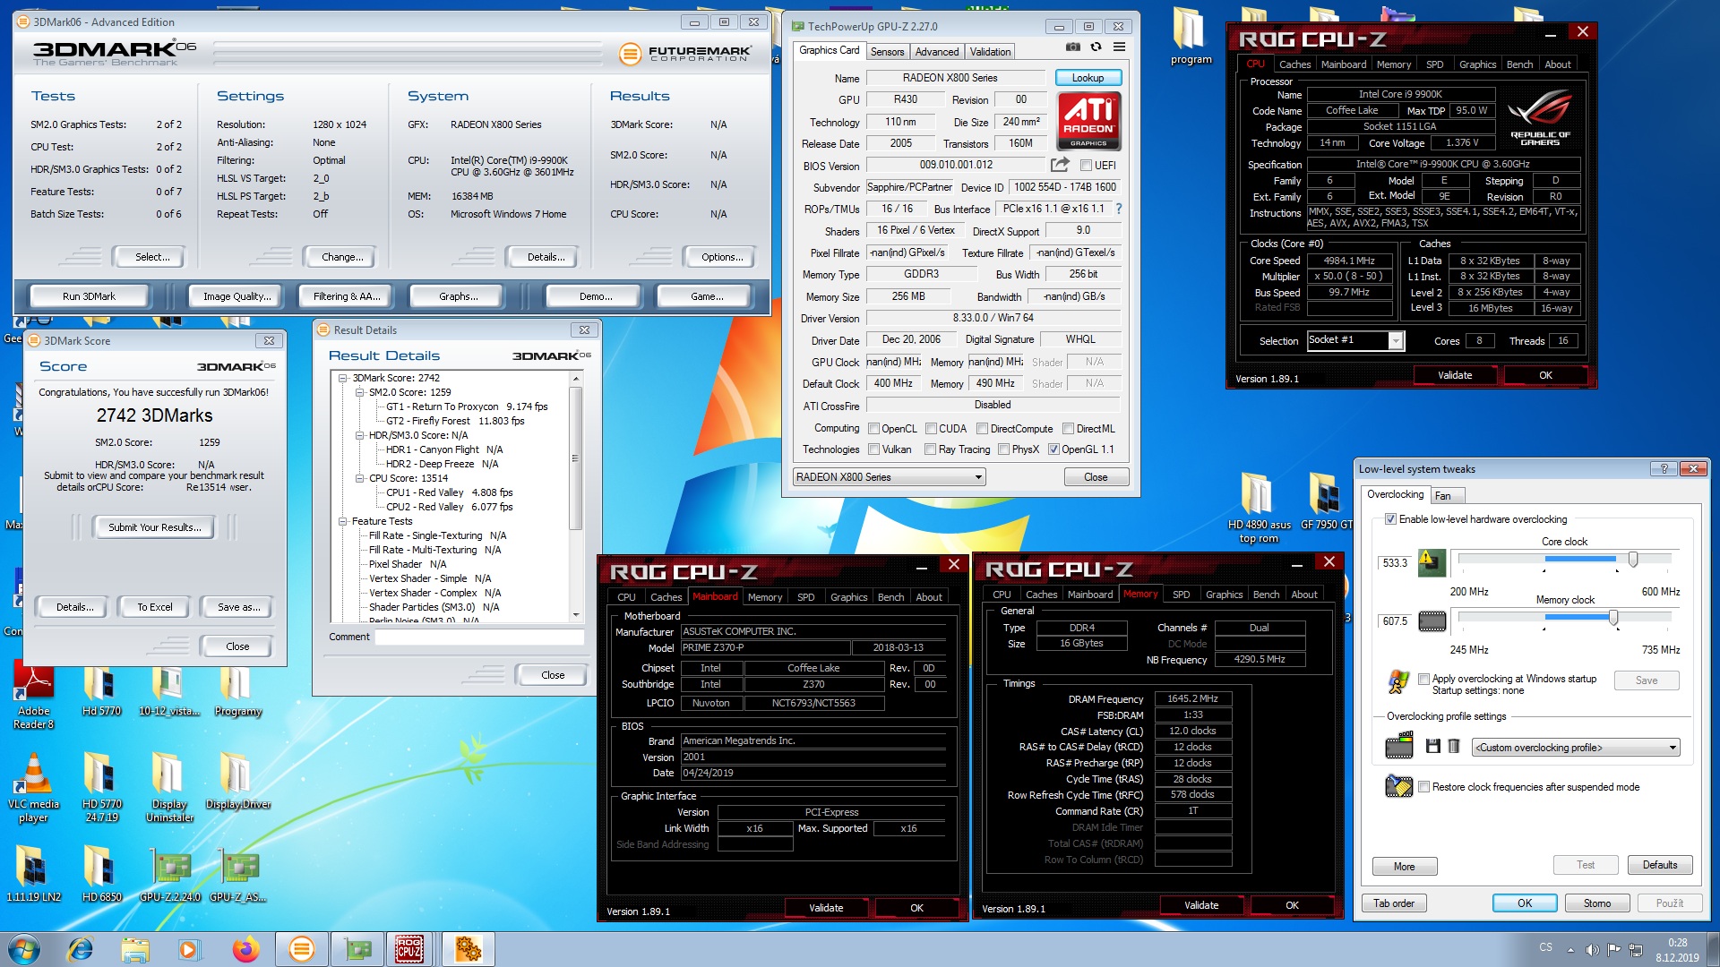Click ROG CPU-Z taskbar icon

tap(409, 949)
